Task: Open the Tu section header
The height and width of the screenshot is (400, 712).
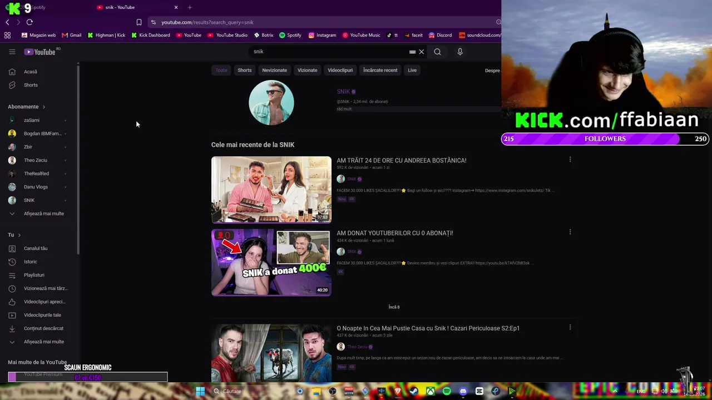Action: (14, 235)
